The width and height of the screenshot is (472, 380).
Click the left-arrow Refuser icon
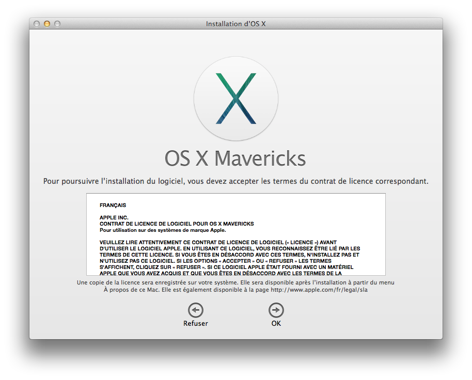pos(195,310)
